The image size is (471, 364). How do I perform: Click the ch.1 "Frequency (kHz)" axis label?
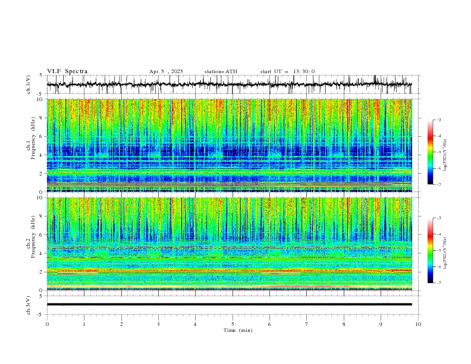click(34, 138)
